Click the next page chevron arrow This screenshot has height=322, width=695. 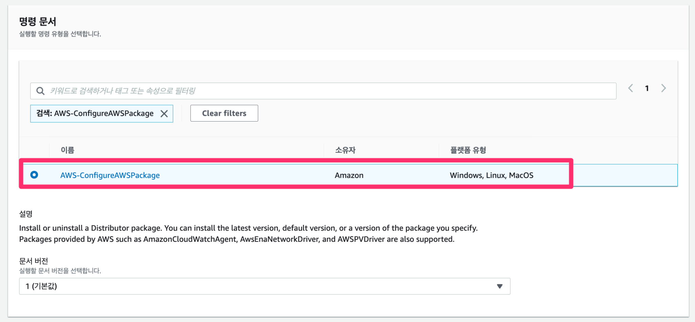(664, 88)
